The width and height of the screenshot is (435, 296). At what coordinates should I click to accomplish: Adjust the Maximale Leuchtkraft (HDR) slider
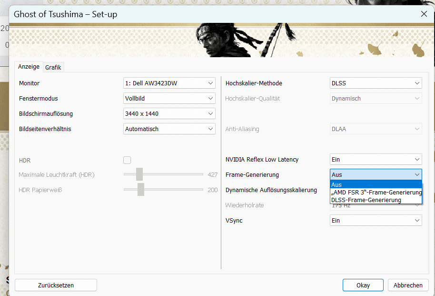point(139,174)
